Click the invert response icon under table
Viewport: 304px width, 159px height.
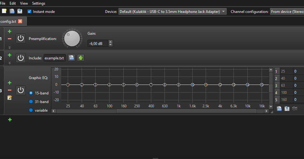(x=295, y=109)
